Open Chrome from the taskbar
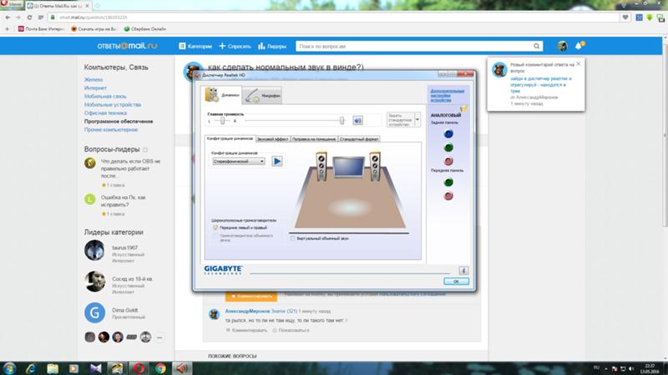Viewport: 668px width, 375px height. click(160, 368)
